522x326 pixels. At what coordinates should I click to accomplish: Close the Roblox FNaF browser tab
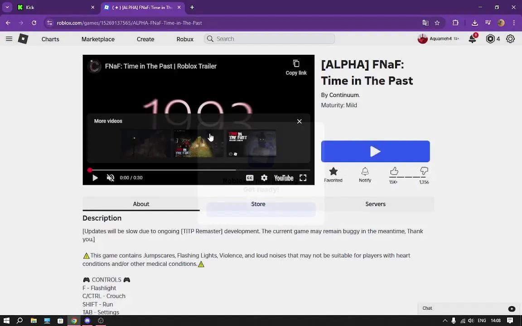(179, 7)
